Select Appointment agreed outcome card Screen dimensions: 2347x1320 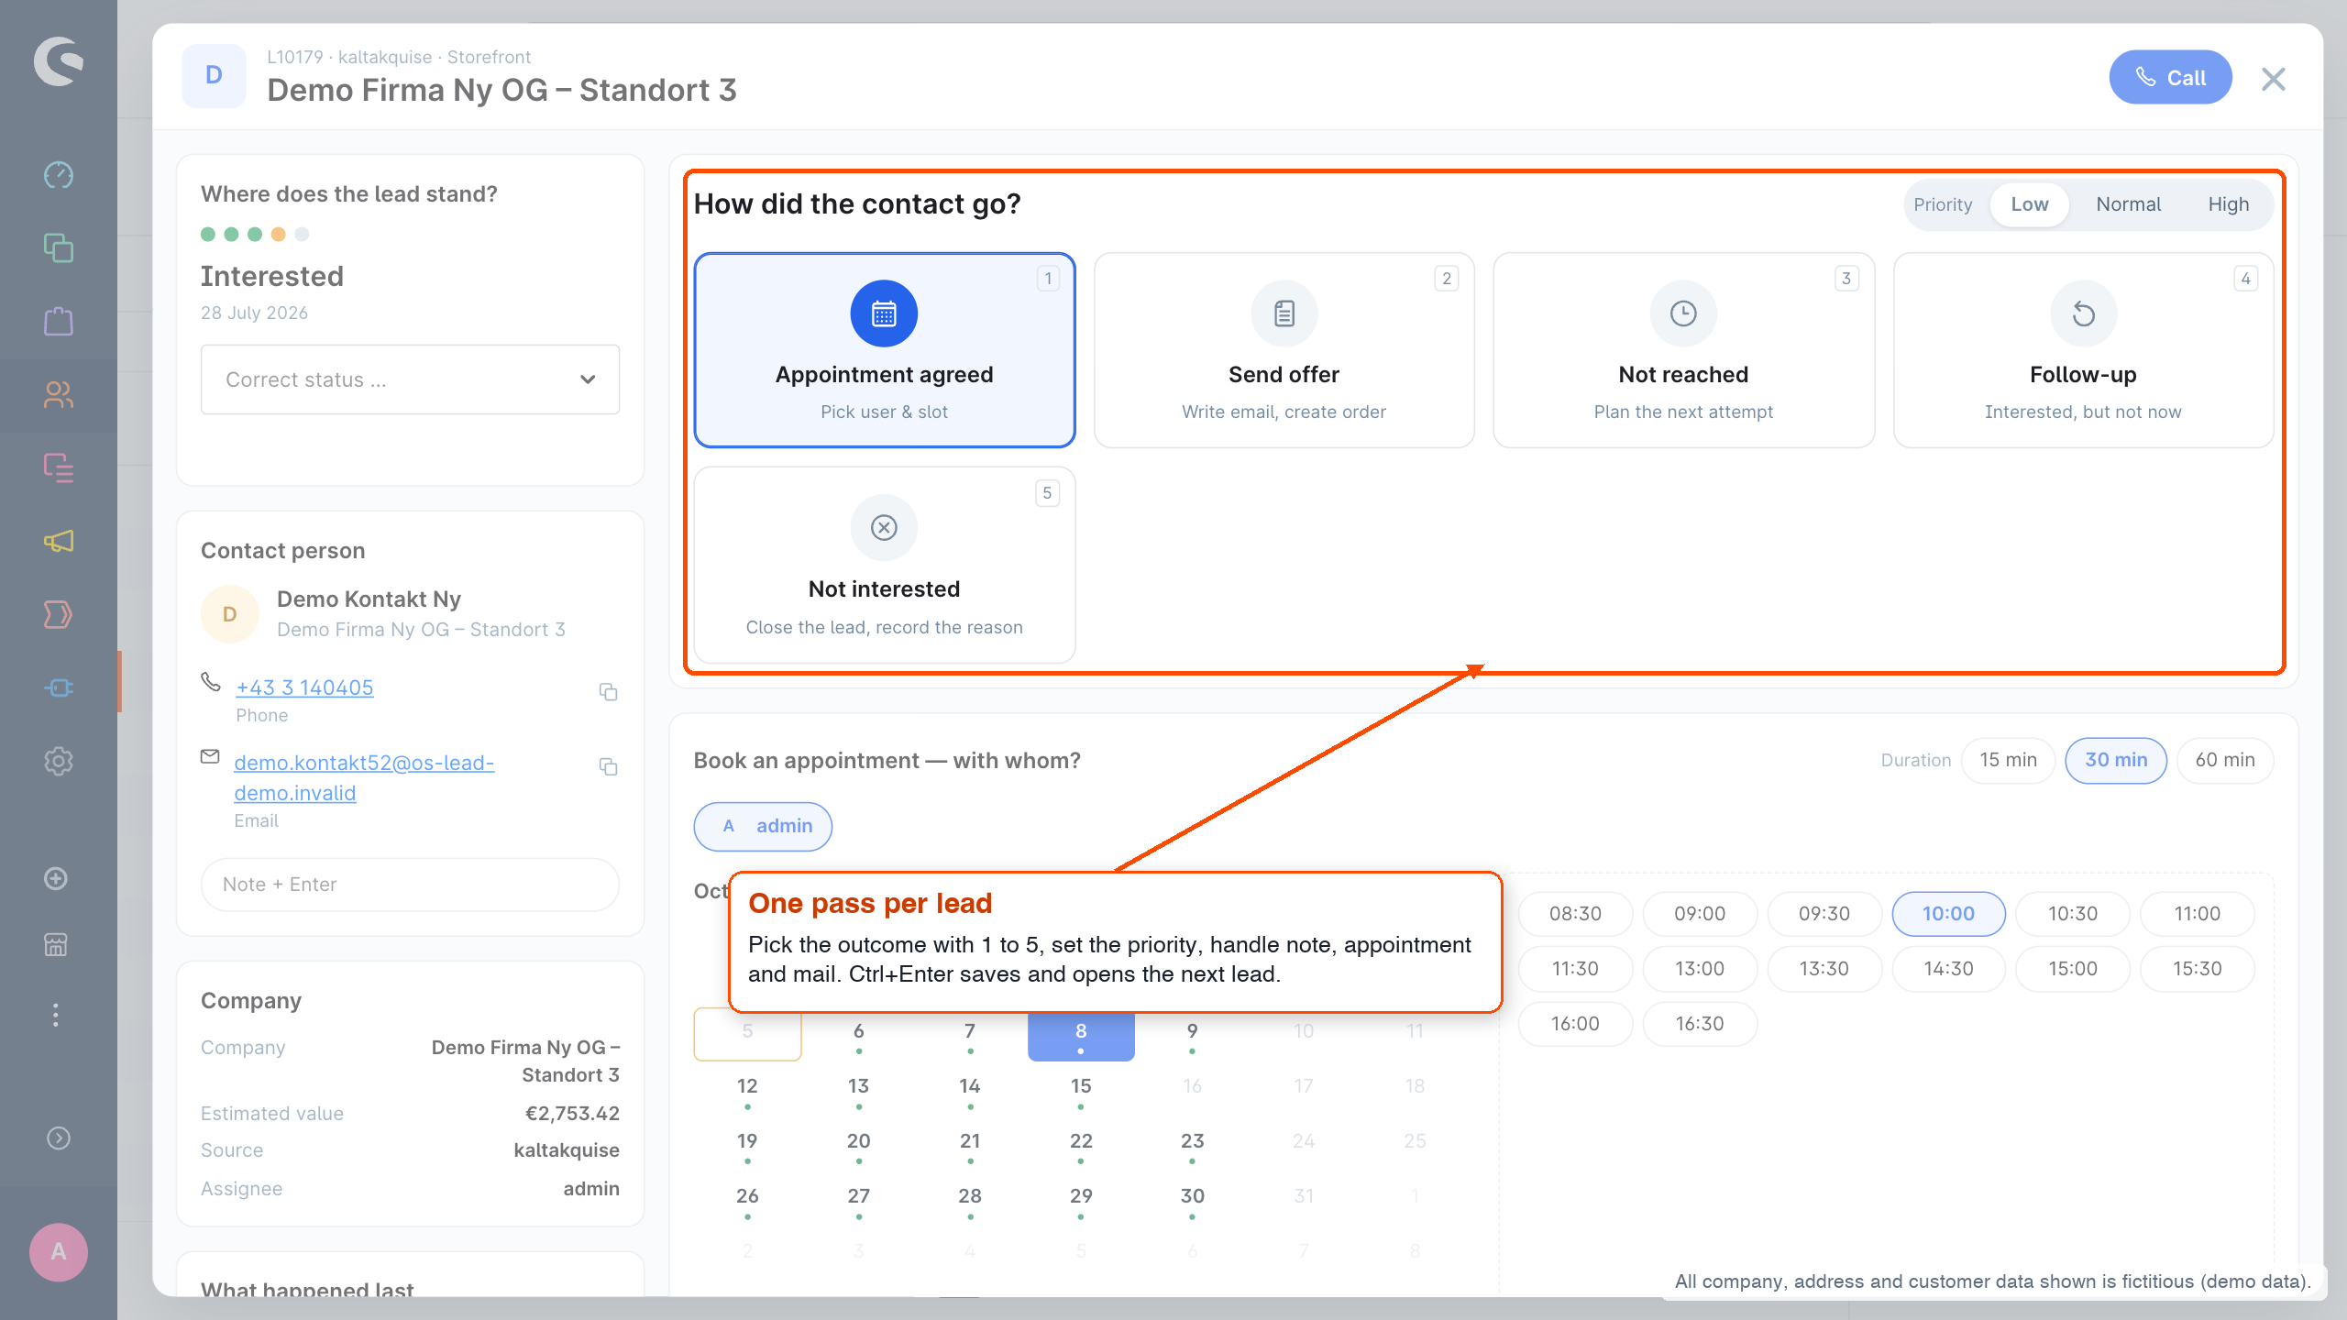pyautogui.click(x=885, y=350)
